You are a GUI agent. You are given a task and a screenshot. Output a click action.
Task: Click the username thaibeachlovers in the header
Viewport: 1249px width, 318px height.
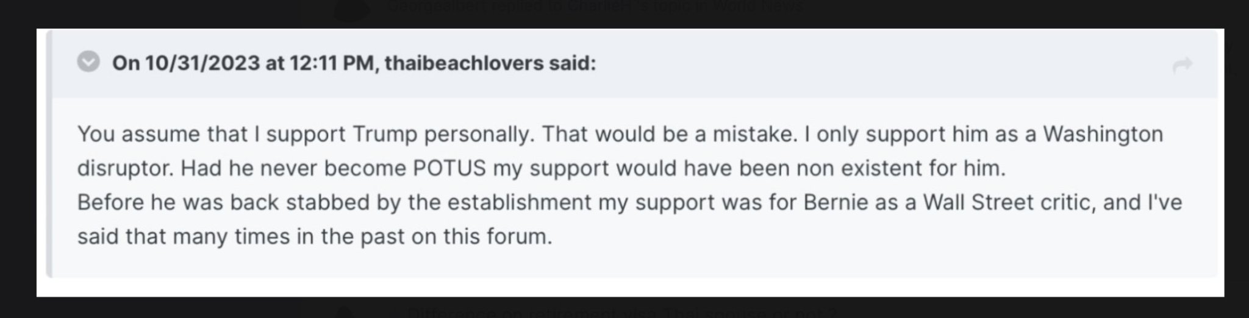(x=463, y=63)
